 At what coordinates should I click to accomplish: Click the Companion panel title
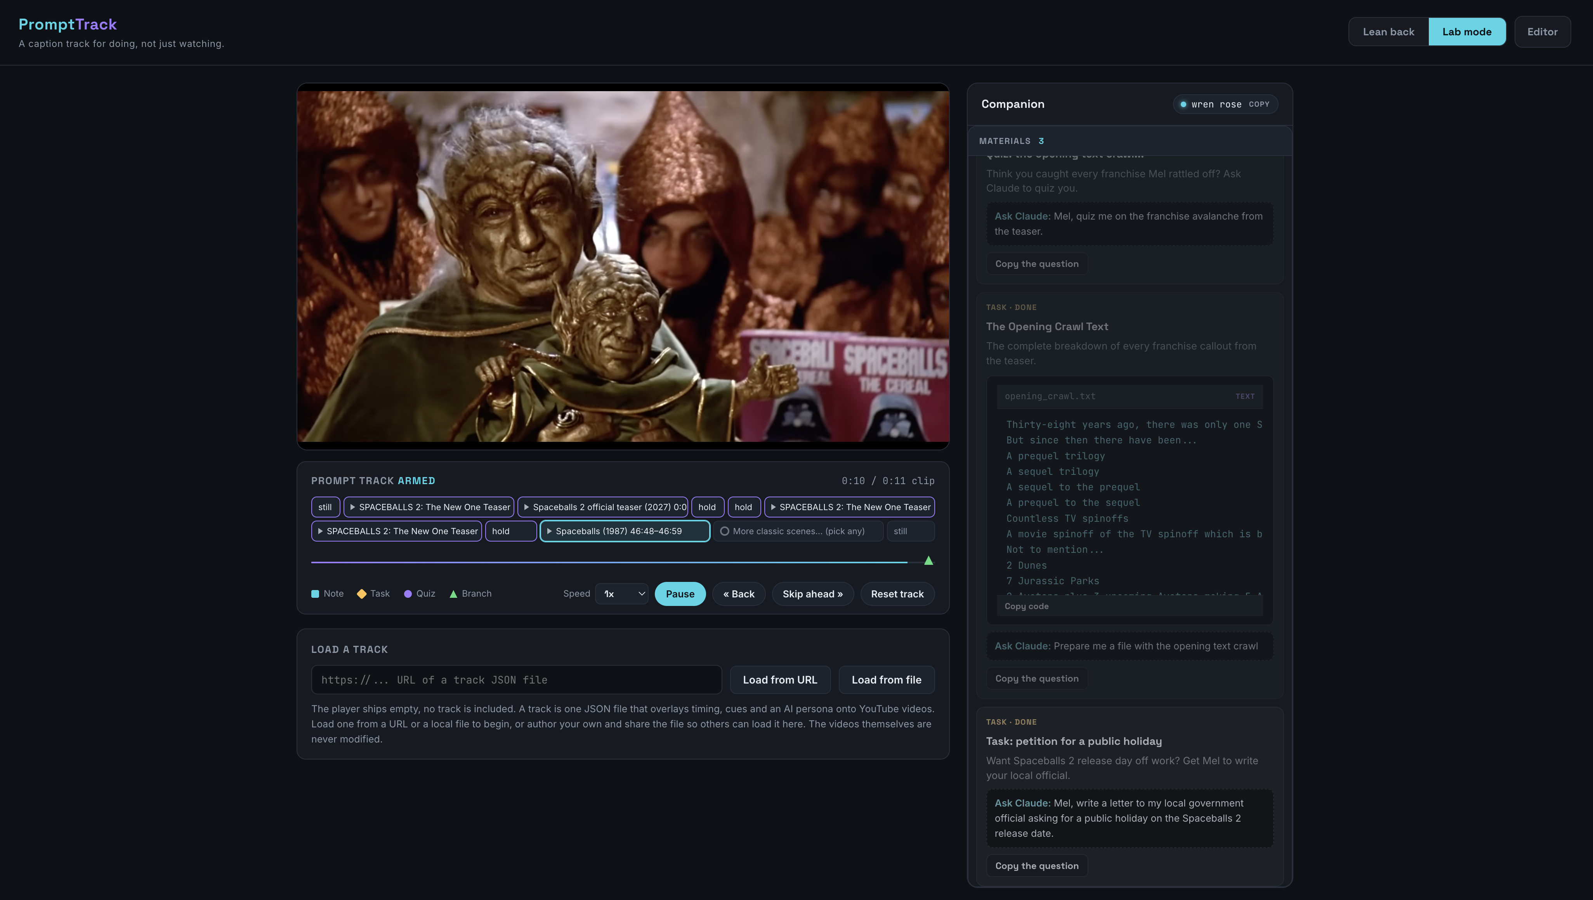click(x=1012, y=104)
